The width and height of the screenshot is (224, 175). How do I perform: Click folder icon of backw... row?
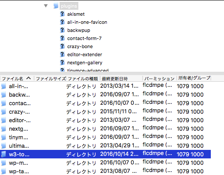pyautogui.click(x=3, y=95)
